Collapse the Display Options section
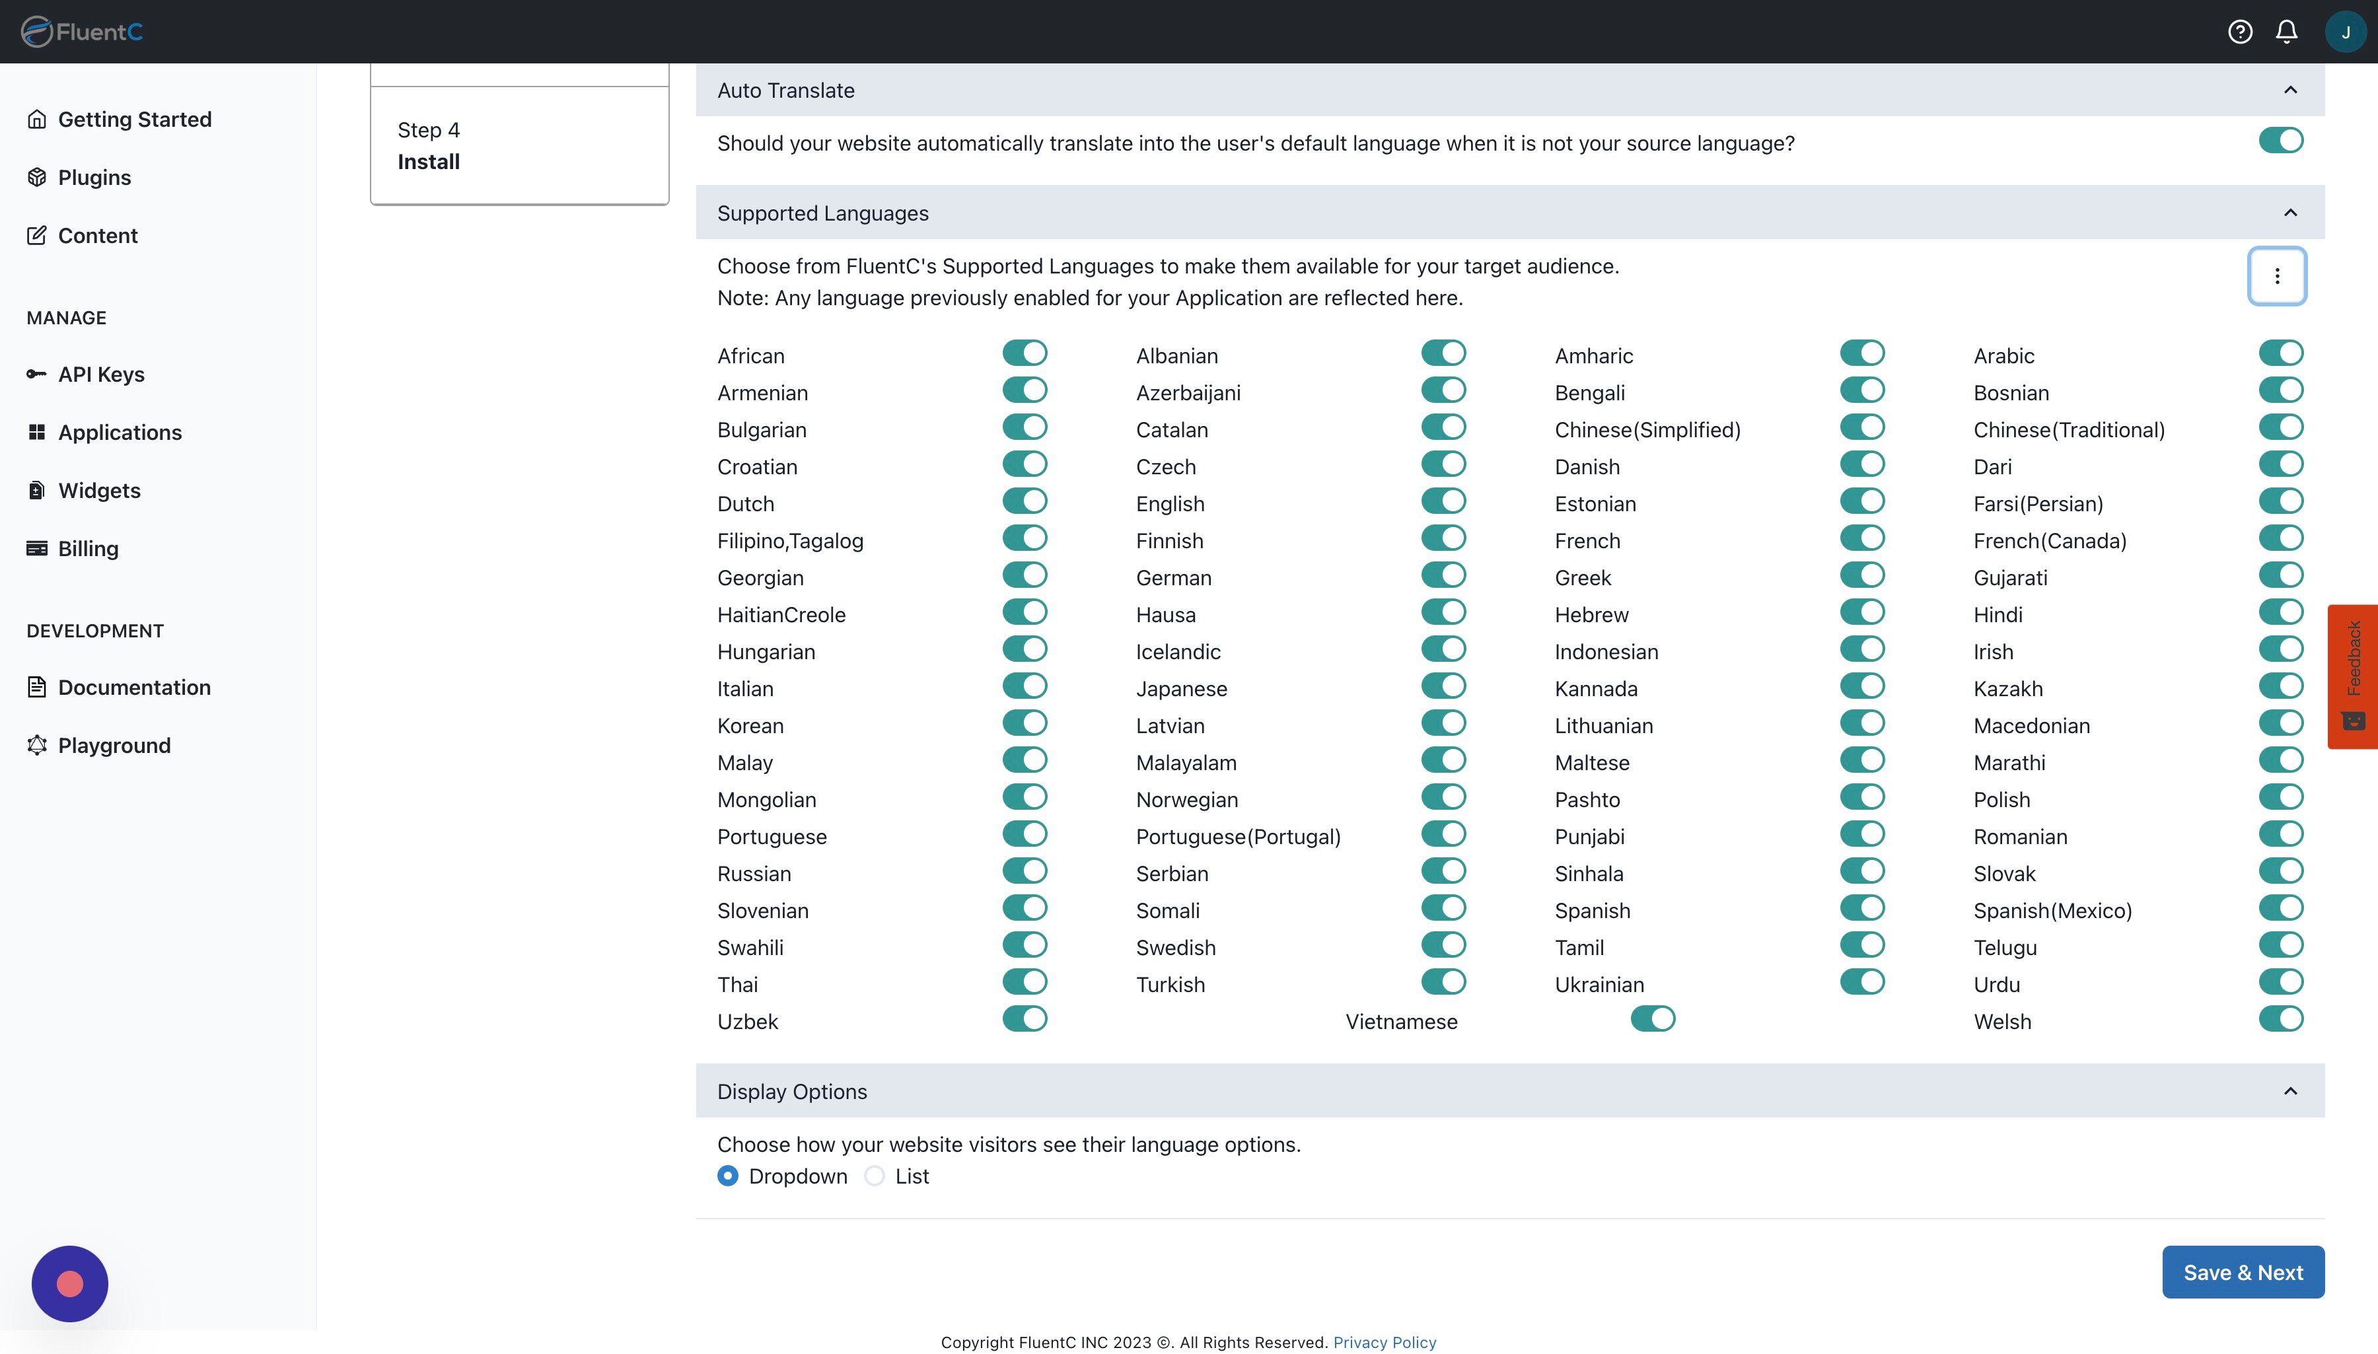This screenshot has height=1354, width=2378. point(2289,1091)
